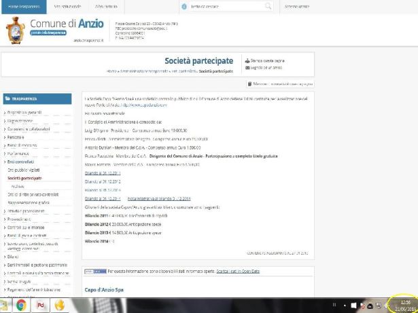Click the printer icon for Stampa questa pagina
Screen dimensions: 418x313
click(247, 61)
